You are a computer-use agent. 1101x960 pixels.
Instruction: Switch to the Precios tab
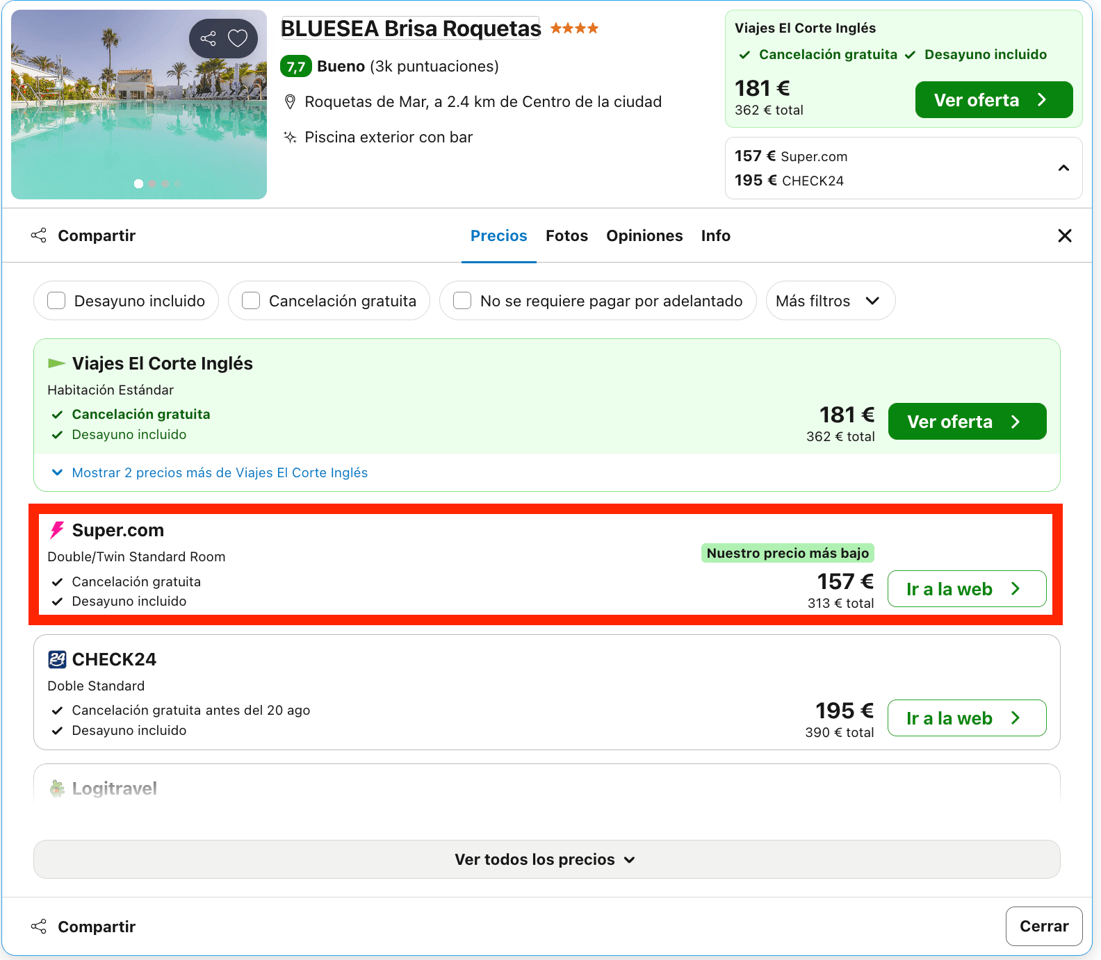(499, 235)
